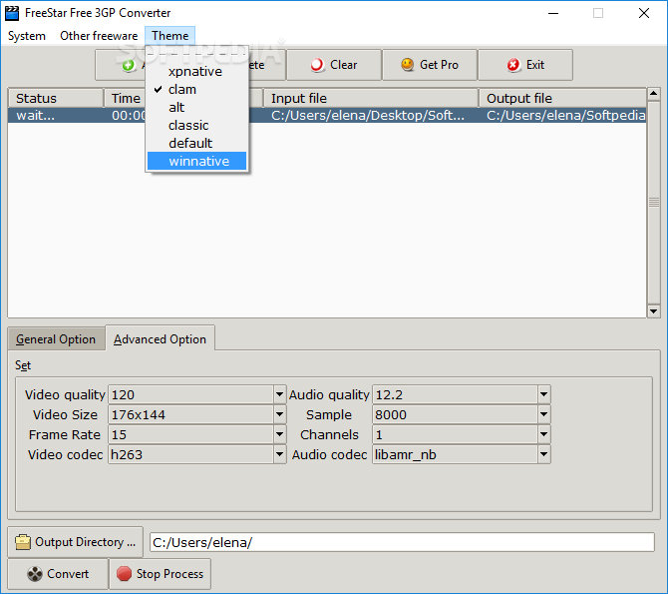Click the Clear button label

pos(343,65)
